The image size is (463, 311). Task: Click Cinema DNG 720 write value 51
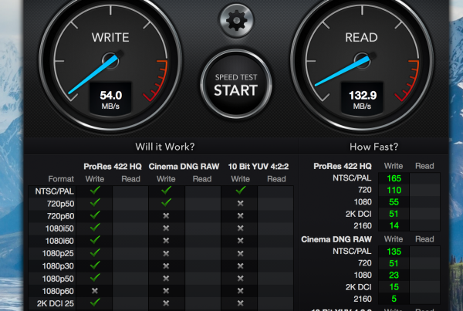tap(394, 263)
